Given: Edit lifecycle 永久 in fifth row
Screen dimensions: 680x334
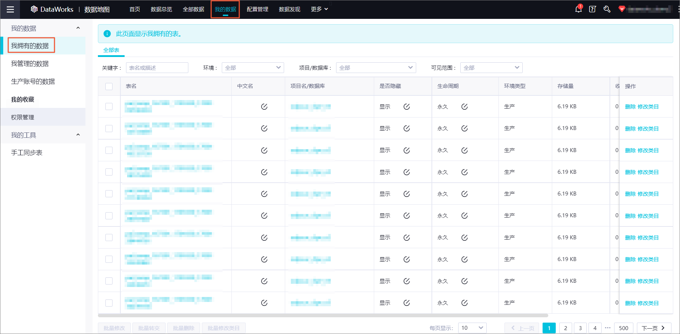Looking at the screenshot, I should pyautogui.click(x=465, y=194).
